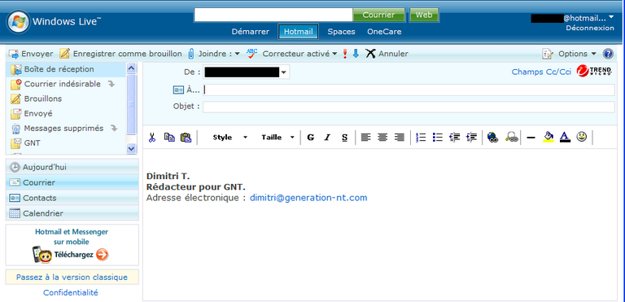Open the Brouillons folder

42,99
